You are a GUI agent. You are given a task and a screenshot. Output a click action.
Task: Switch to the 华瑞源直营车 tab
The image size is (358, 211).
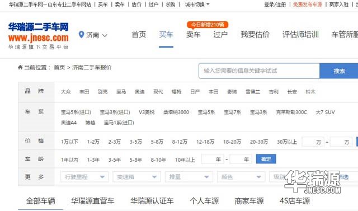[x=93, y=201]
